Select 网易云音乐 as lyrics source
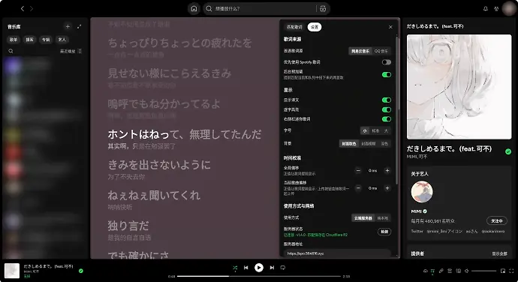This screenshot has width=518, height=282. (x=360, y=51)
